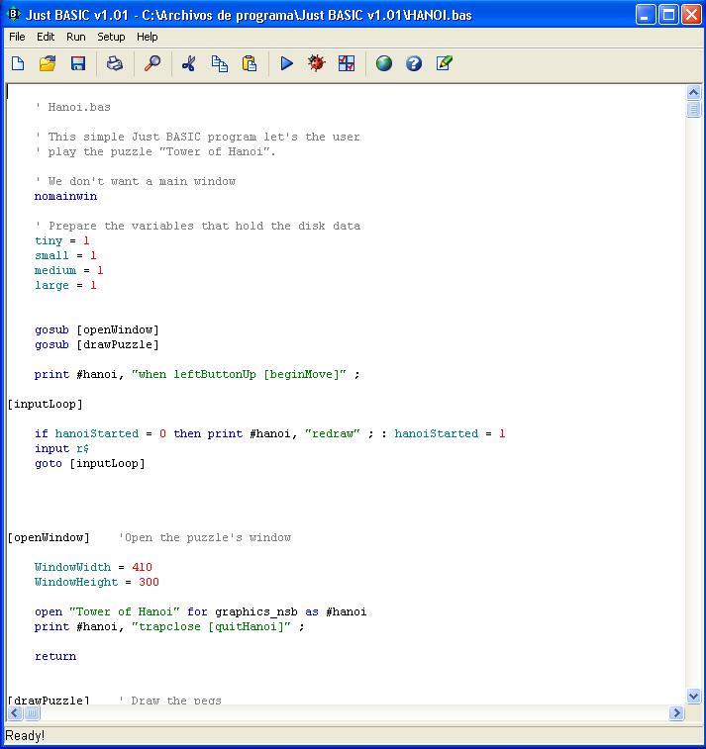Click the globe icon in the toolbar
This screenshot has height=749, width=706.
pyautogui.click(x=384, y=63)
